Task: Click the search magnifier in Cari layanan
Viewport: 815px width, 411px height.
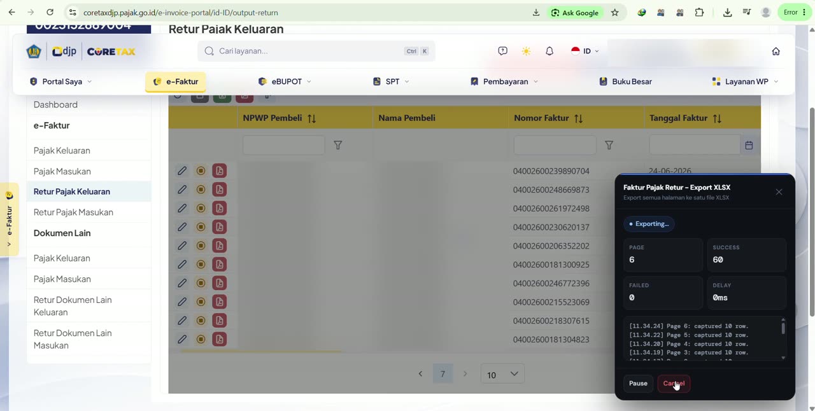Action: tap(209, 51)
